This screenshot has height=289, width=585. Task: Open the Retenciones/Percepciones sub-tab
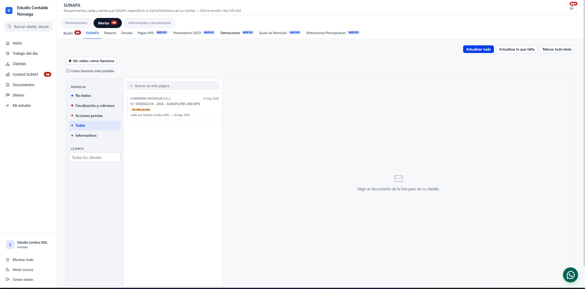click(x=333, y=33)
